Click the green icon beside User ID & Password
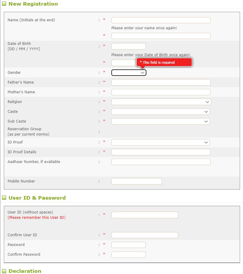Viewport: 243px width, 274px height. point(4,198)
